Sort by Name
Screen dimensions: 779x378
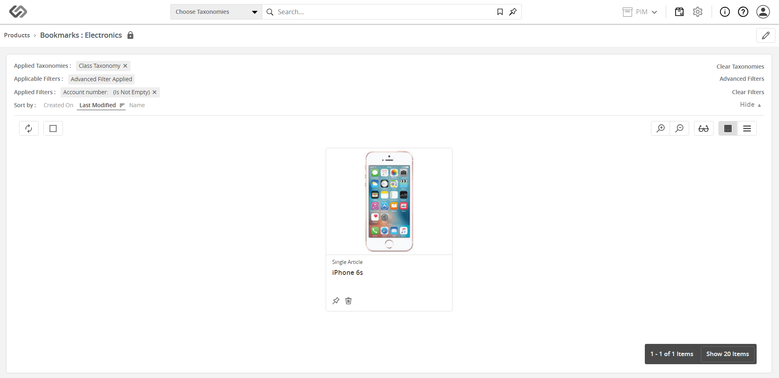(137, 105)
